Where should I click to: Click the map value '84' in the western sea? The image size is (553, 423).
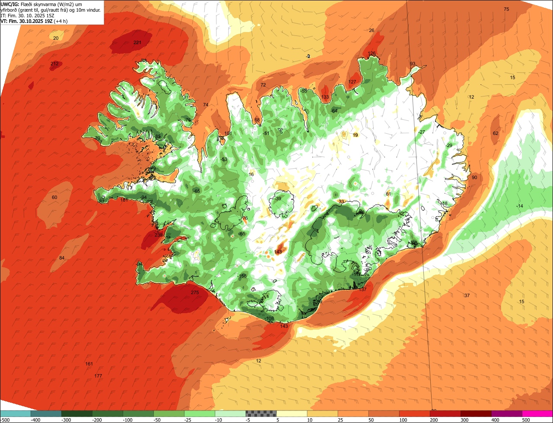coord(62,258)
